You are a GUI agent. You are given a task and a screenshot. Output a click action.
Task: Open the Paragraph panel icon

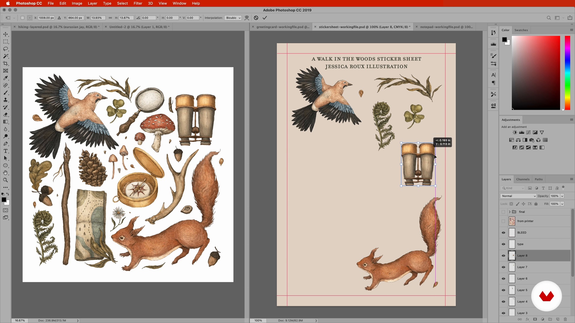tap(494, 83)
